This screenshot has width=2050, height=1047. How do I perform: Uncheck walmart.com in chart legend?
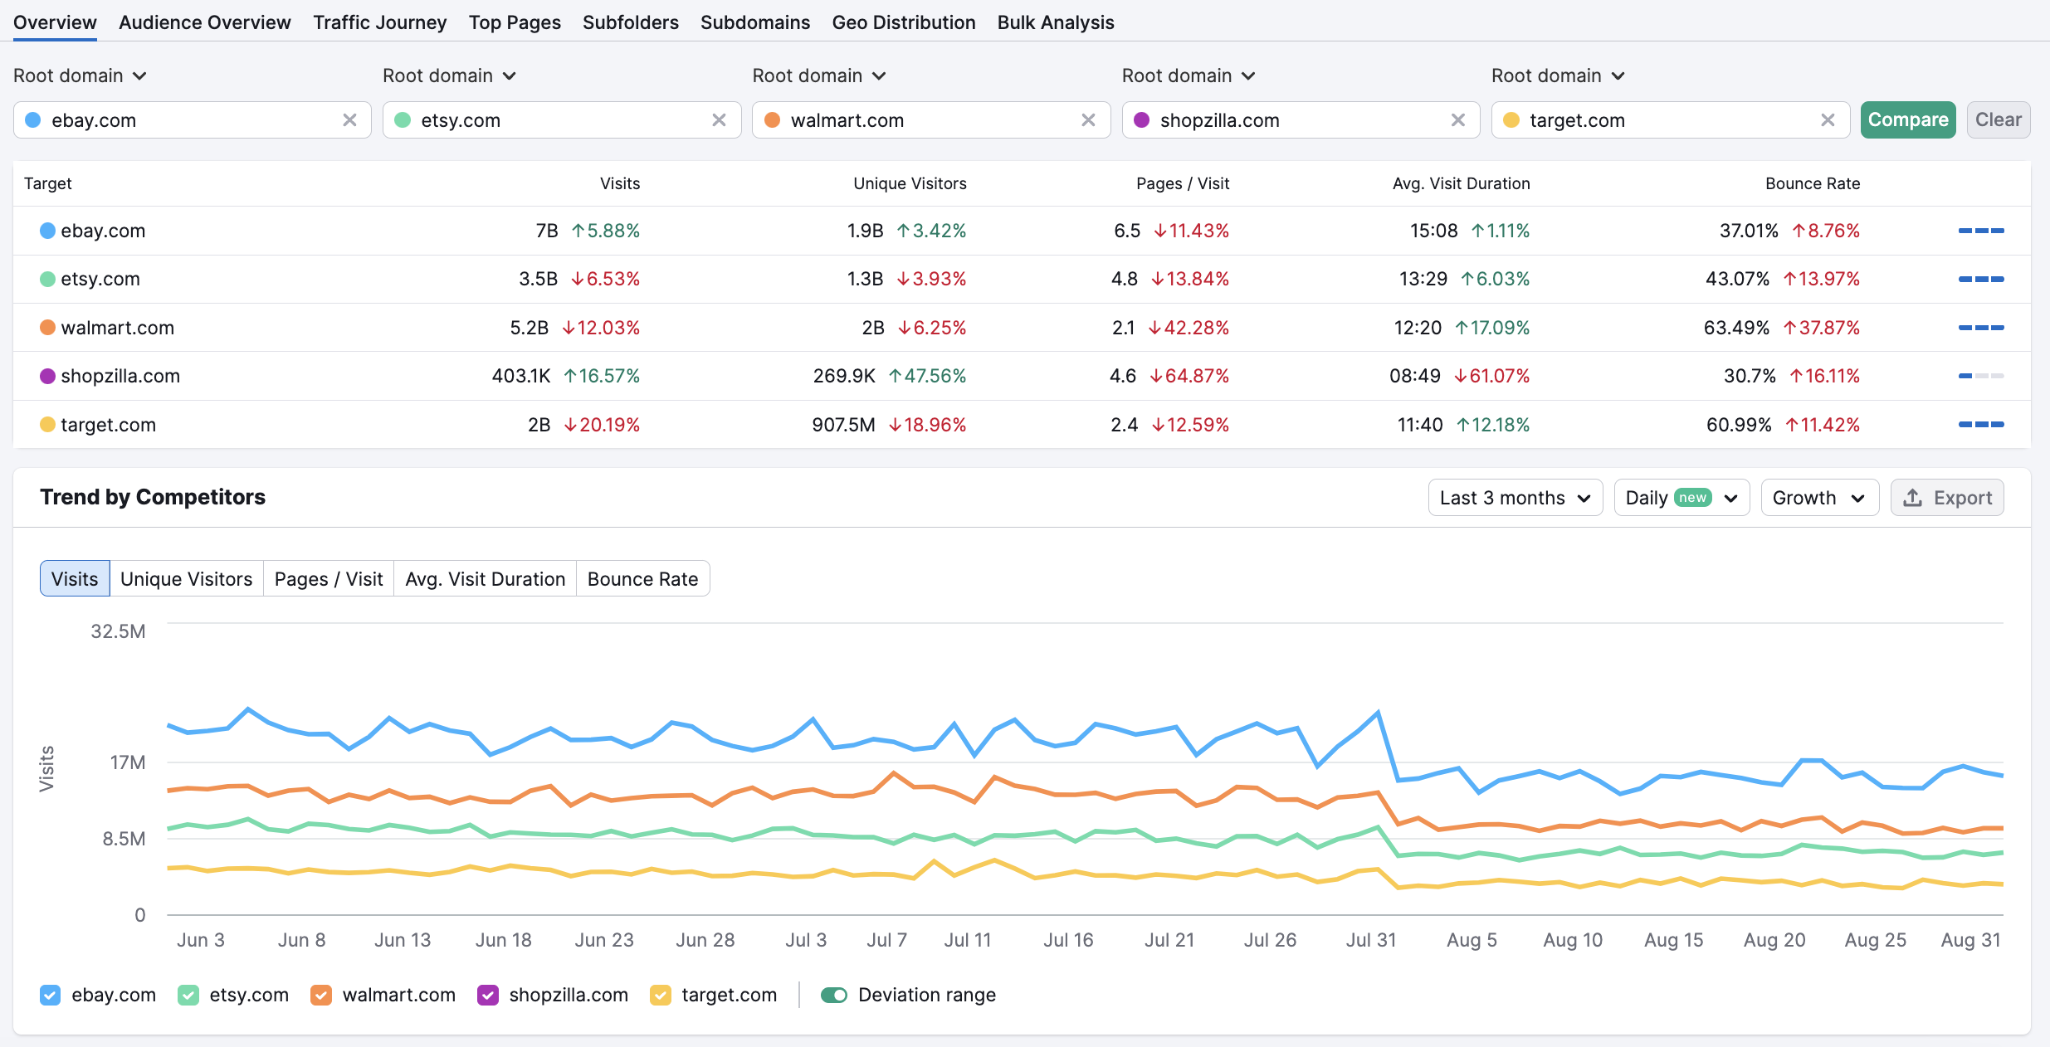321,995
